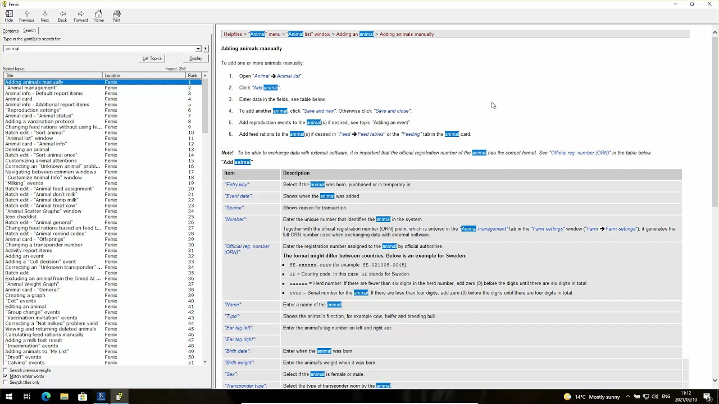Select topic Activity report items
The width and height of the screenshot is (719, 404).
click(x=29, y=250)
